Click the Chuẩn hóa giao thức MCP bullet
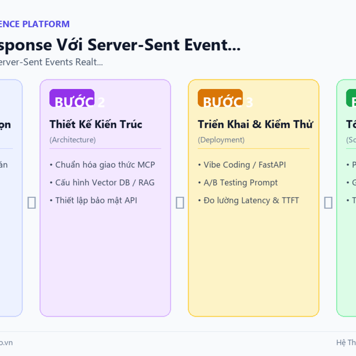 pos(103,165)
